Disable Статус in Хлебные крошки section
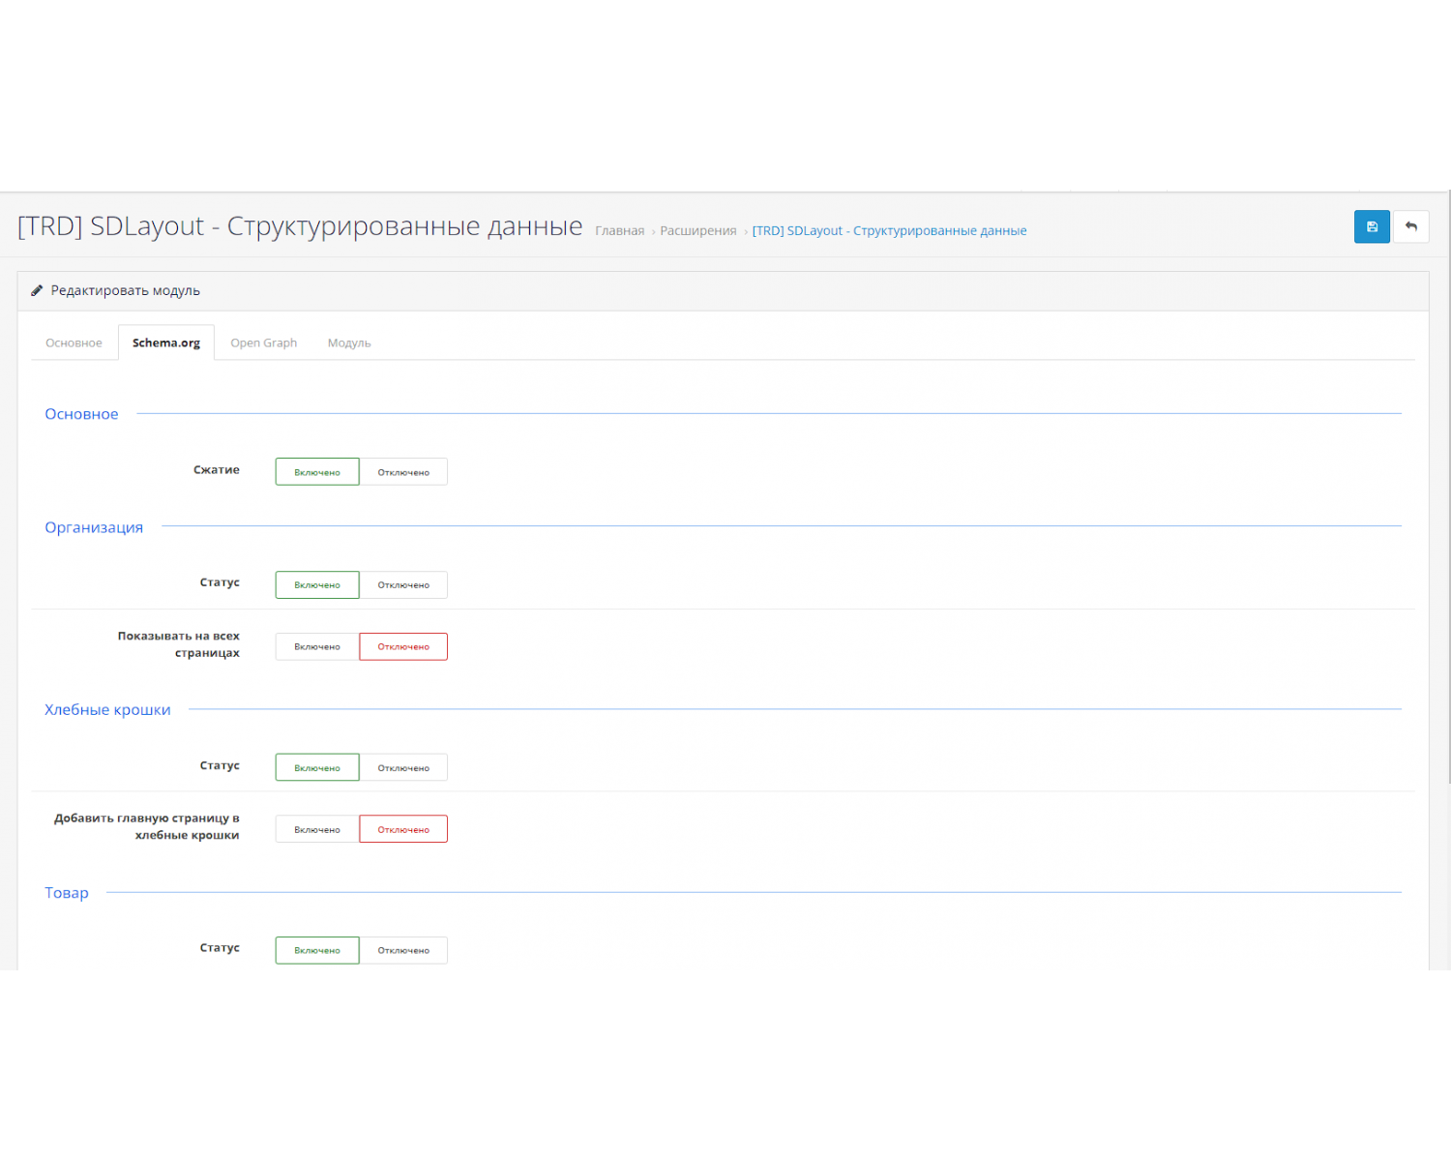Screen dimensions: 1451x1161 403,766
